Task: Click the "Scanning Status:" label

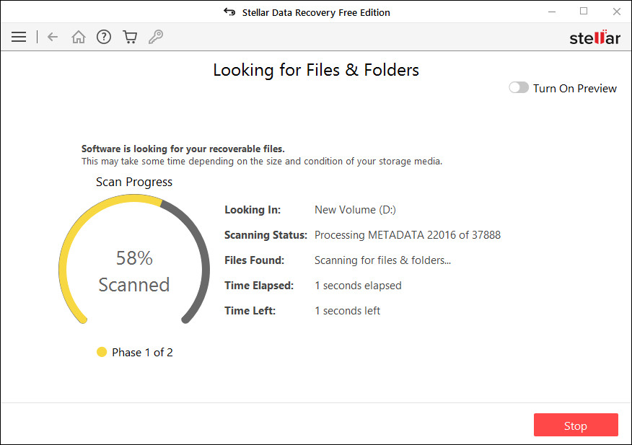Action: 265,235
